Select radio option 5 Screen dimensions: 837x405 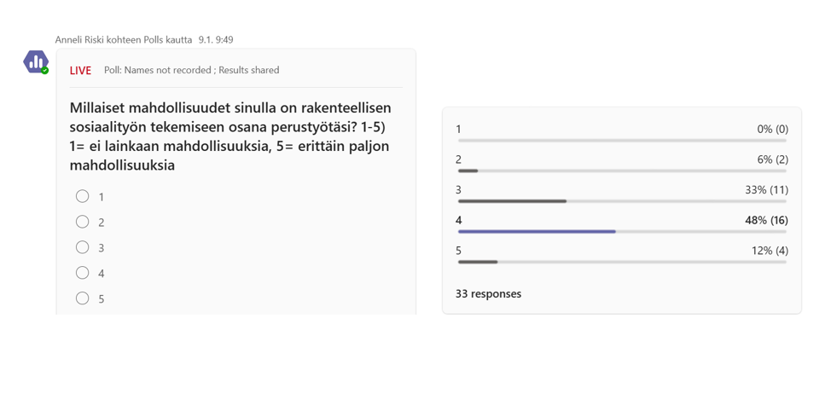[82, 298]
